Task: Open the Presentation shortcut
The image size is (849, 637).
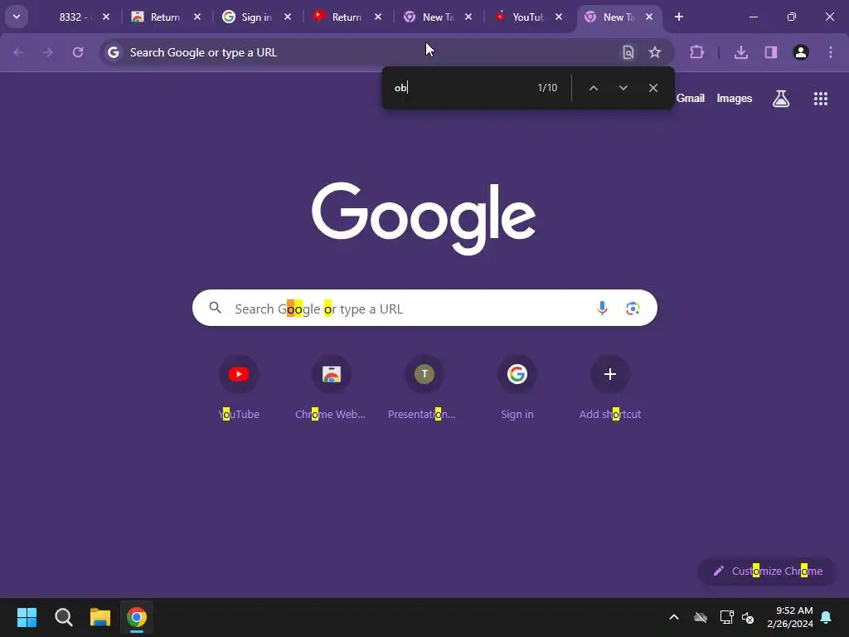Action: point(424,388)
